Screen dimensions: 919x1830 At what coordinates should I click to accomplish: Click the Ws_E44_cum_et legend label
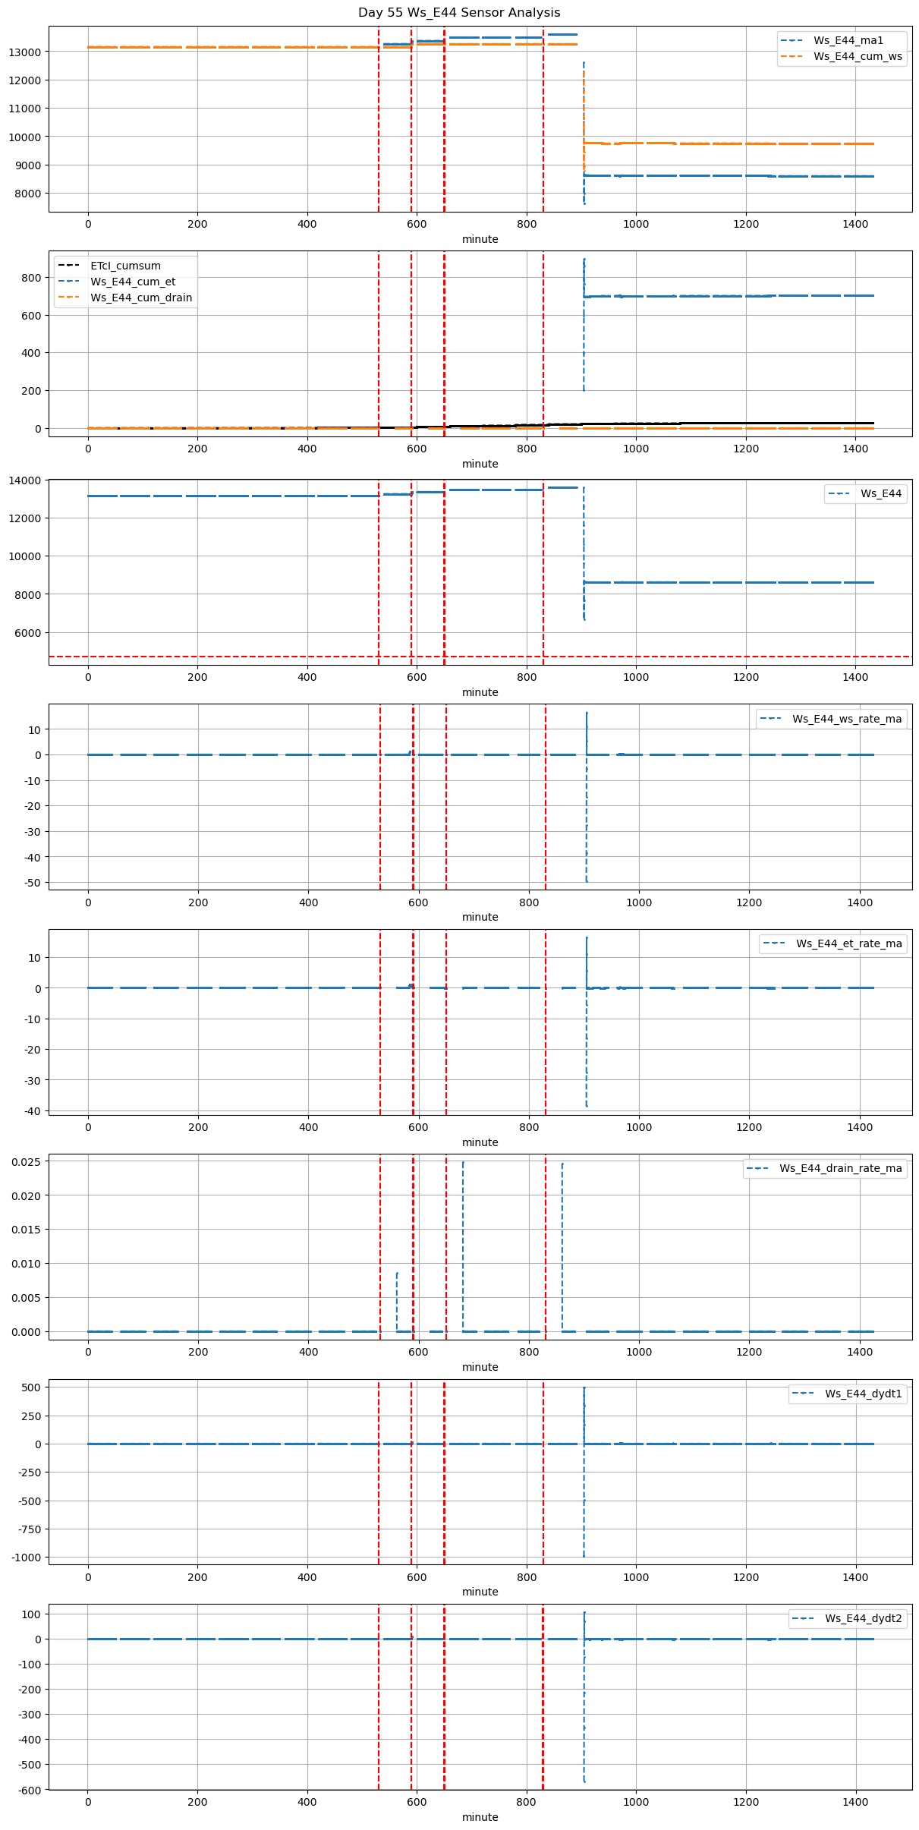133,282
